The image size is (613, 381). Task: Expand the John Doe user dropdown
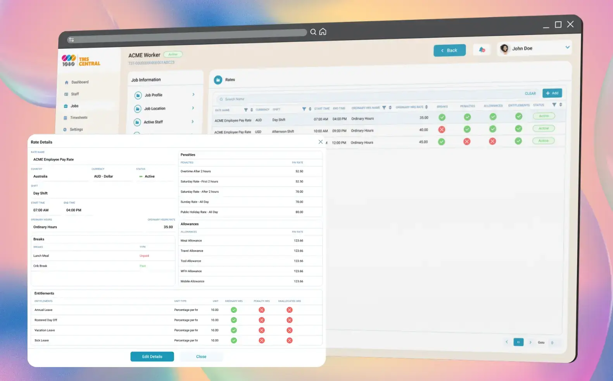567,47
